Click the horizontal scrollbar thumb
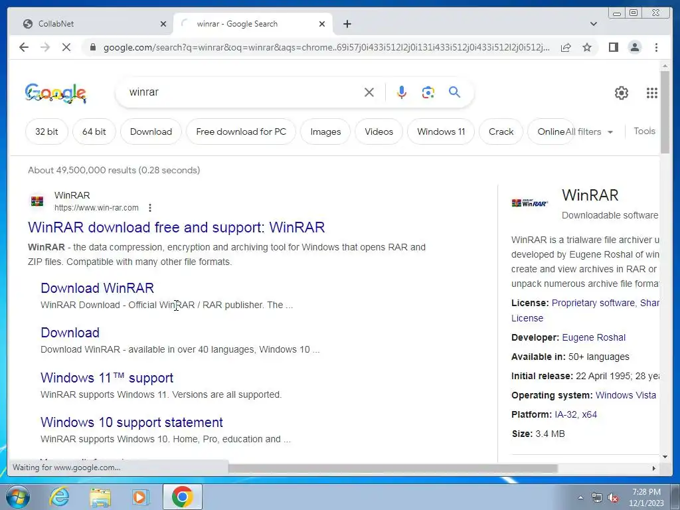 [x=392, y=468]
